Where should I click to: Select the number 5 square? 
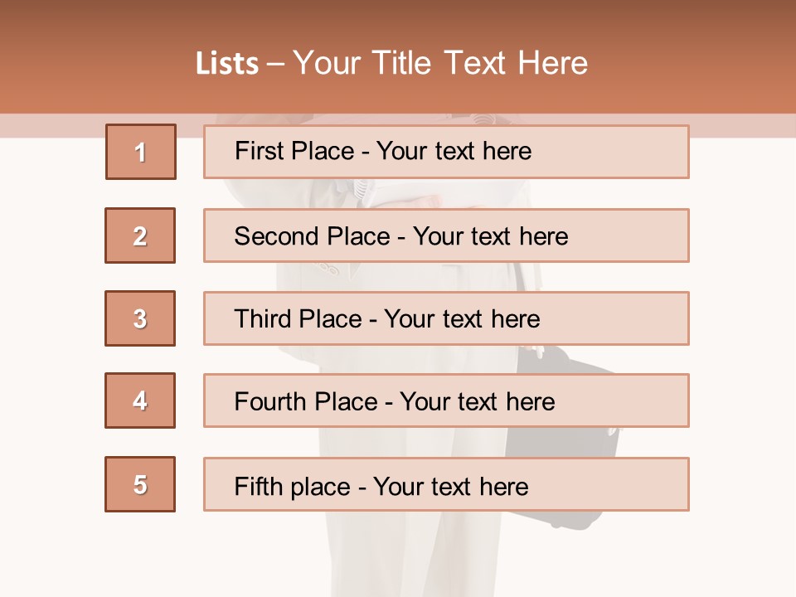pos(140,484)
